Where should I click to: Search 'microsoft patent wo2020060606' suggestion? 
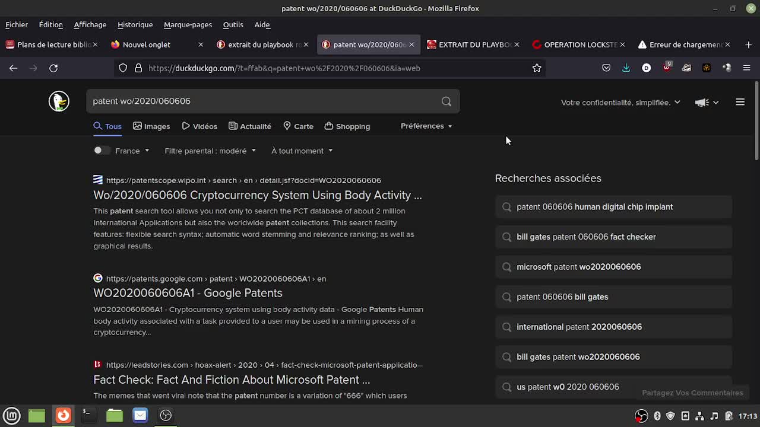coord(613,267)
